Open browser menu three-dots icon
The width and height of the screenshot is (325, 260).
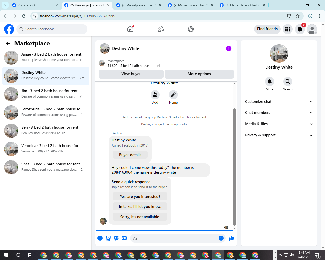(319, 16)
